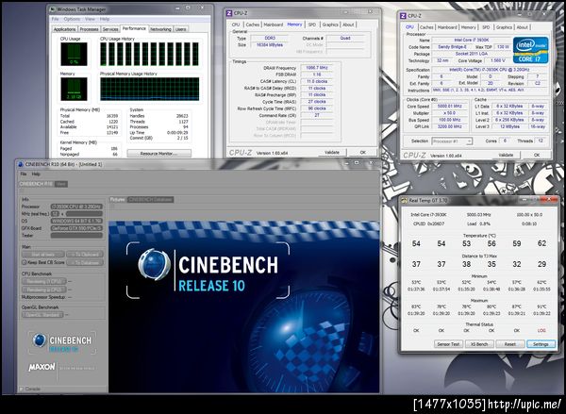Click the Intel Core i7 logo in CPU-Z
This screenshot has width=566, height=414.
click(x=530, y=51)
